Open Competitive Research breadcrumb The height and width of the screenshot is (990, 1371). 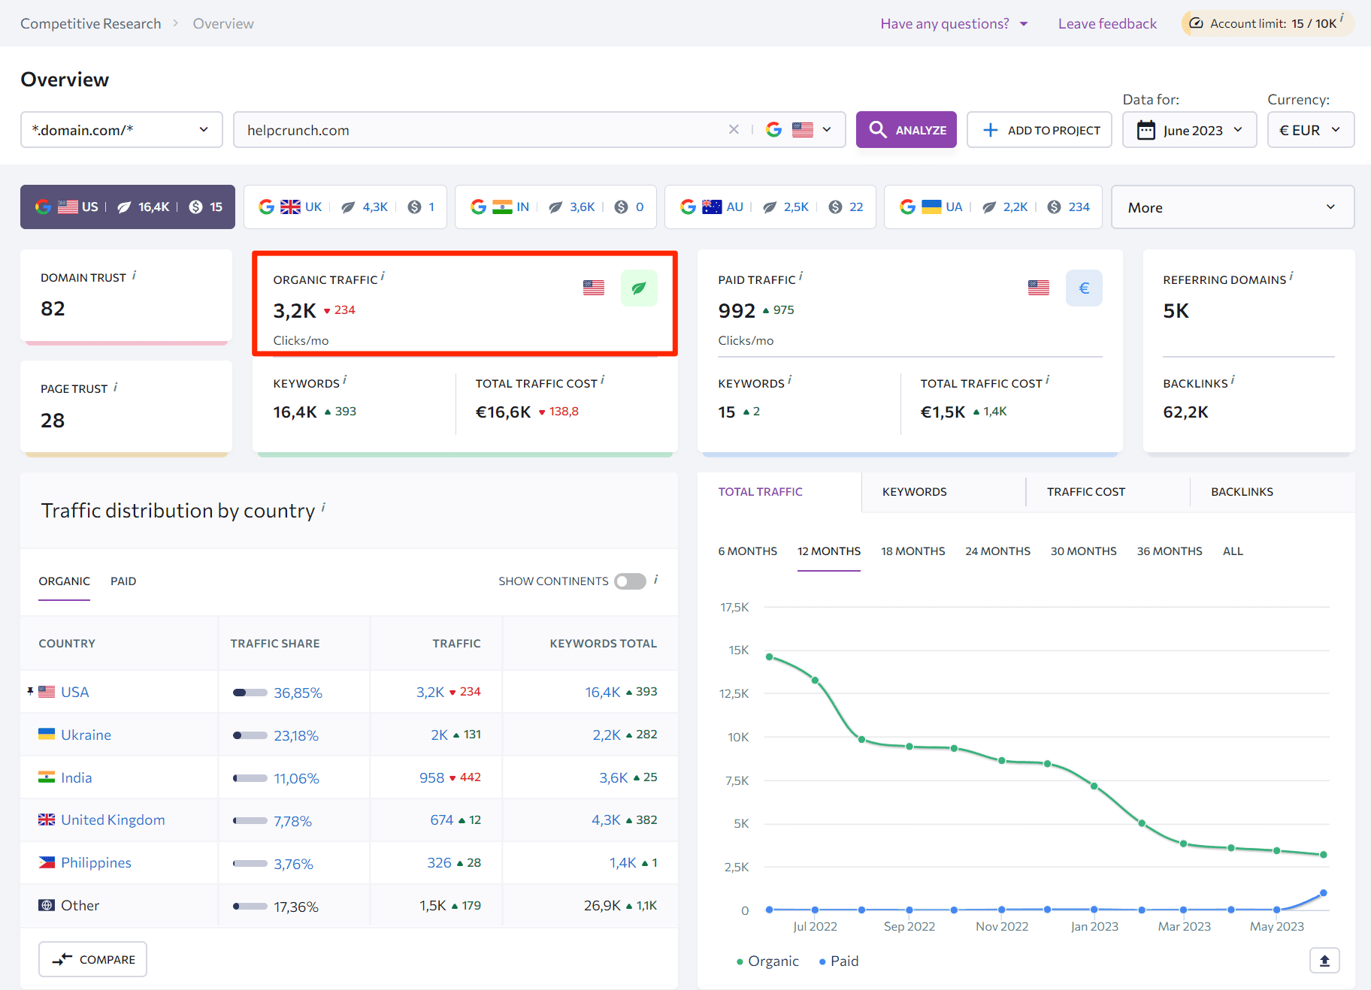[x=91, y=23]
